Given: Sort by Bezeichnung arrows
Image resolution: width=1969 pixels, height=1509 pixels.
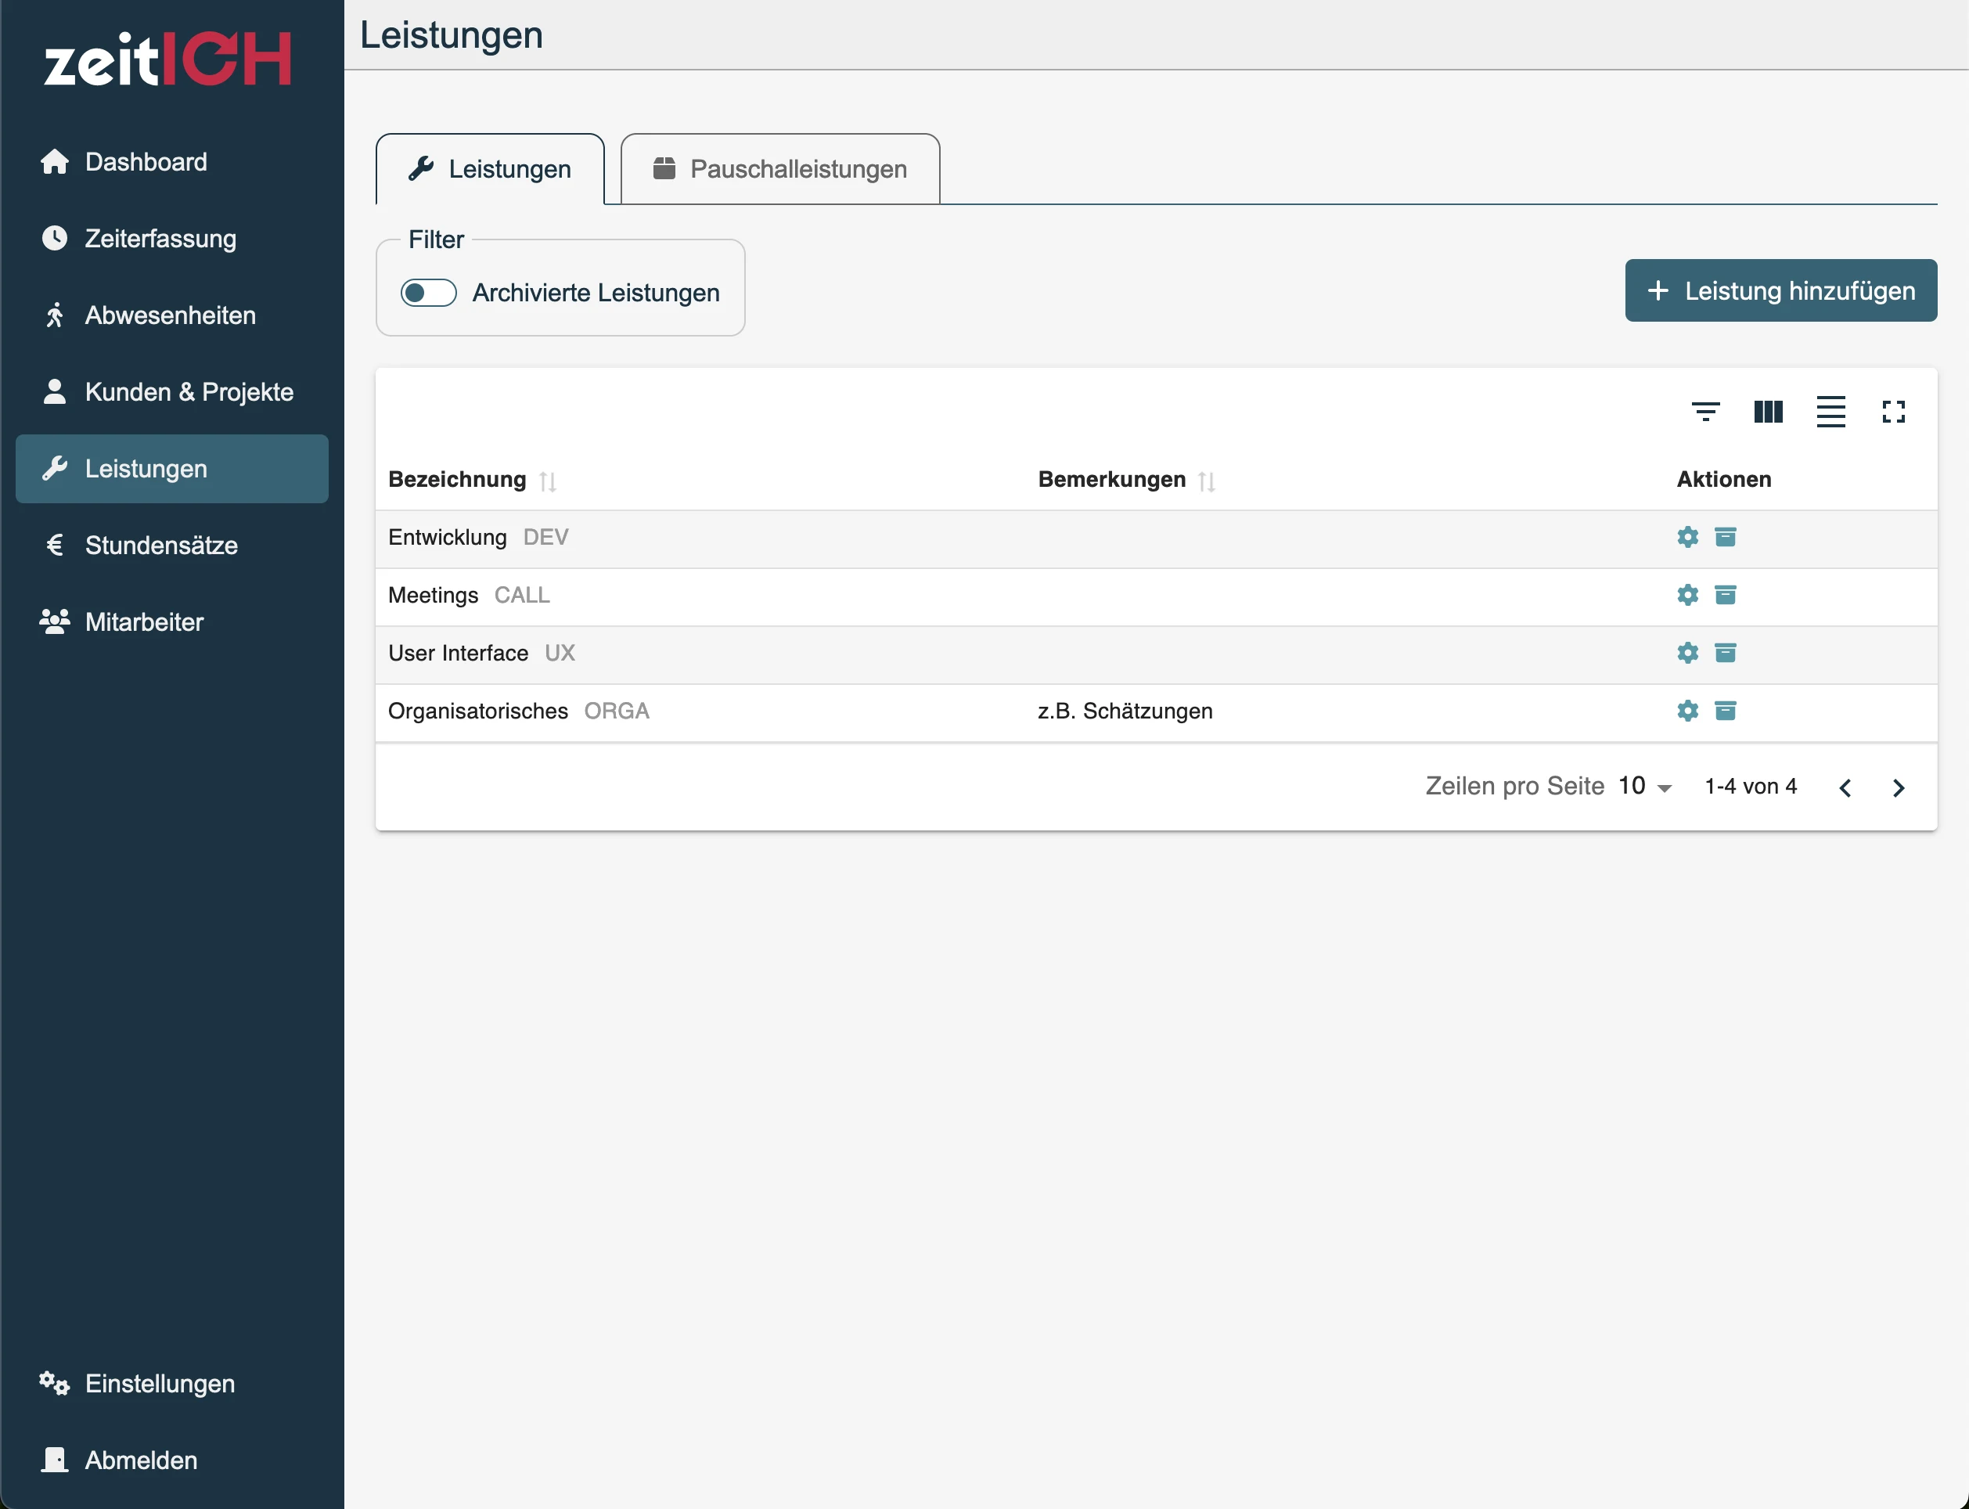Looking at the screenshot, I should point(548,481).
